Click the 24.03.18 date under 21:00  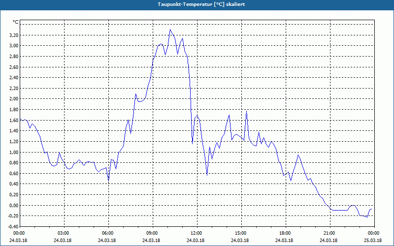(328, 241)
